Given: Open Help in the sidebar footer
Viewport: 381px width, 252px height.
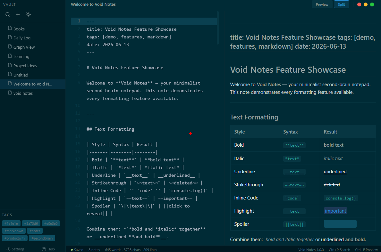Looking at the screenshot, I should [x=48, y=249].
